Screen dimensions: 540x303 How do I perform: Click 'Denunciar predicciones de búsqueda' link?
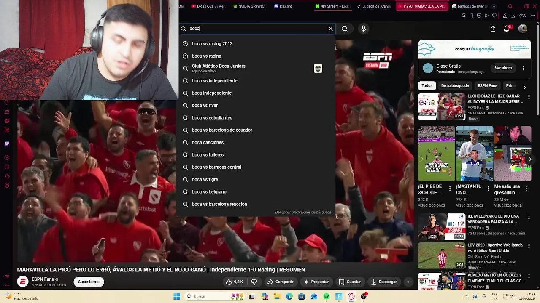303,213
